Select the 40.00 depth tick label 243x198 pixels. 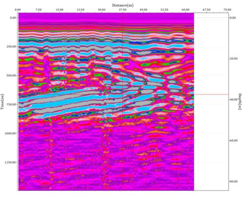pyautogui.click(x=233, y=100)
